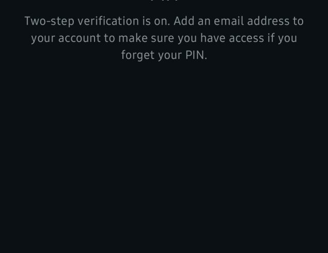Image resolution: width=328 pixels, height=253 pixels.
Task: Click "you" right before "have access"
Action: pyautogui.click(x=188, y=39)
